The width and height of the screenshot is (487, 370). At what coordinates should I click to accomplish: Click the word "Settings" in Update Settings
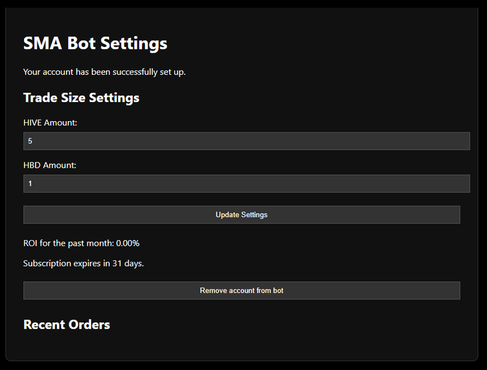tap(254, 215)
